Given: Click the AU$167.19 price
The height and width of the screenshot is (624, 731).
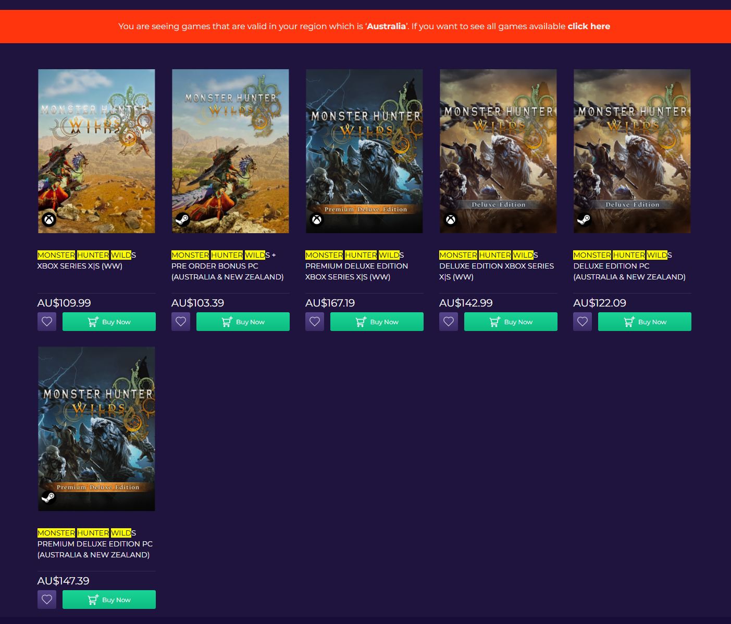Looking at the screenshot, I should tap(330, 303).
